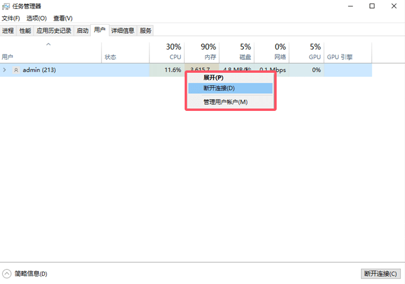The height and width of the screenshot is (284, 405).
Task: Switch to the 应用历史记录 tab
Action: 54,31
